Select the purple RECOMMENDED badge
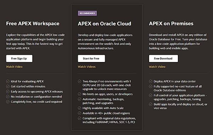 (x=87, y=13)
